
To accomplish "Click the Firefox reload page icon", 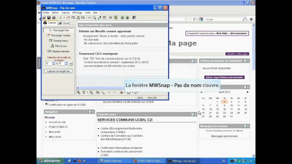I will (x=194, y=19).
